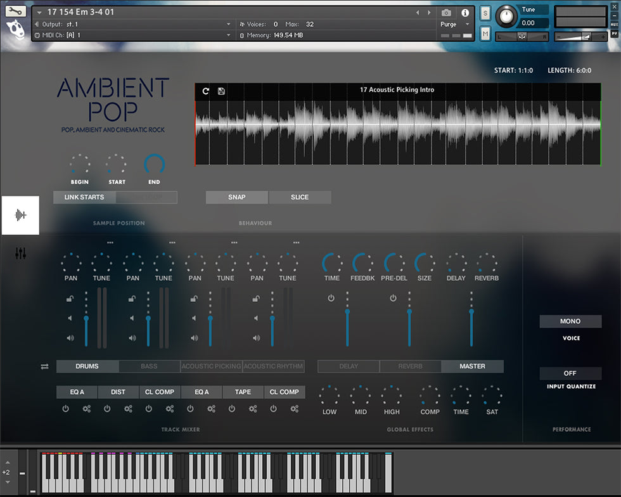This screenshot has height=497, width=621.
Task: Toggle power for the TAPE effect
Action: pyautogui.click(x=232, y=409)
